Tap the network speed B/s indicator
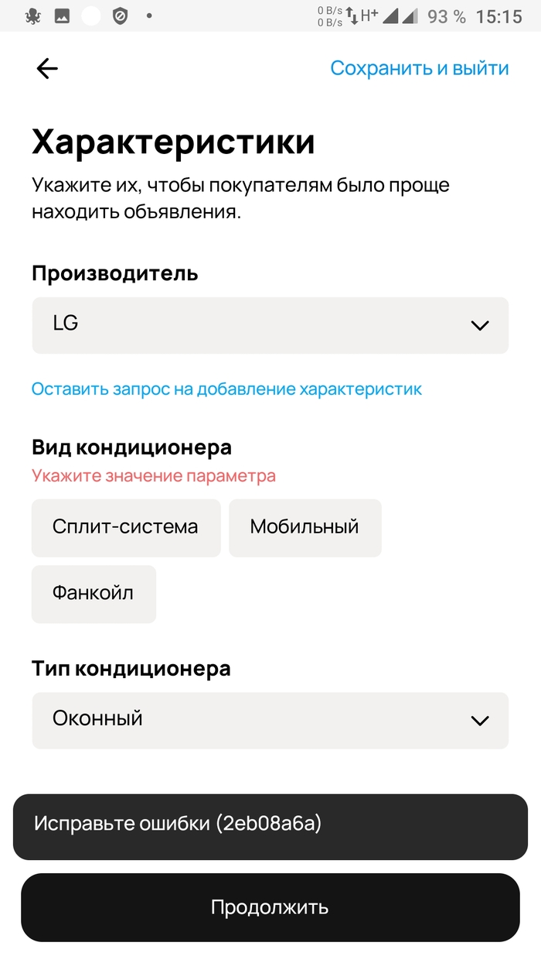 point(329,16)
